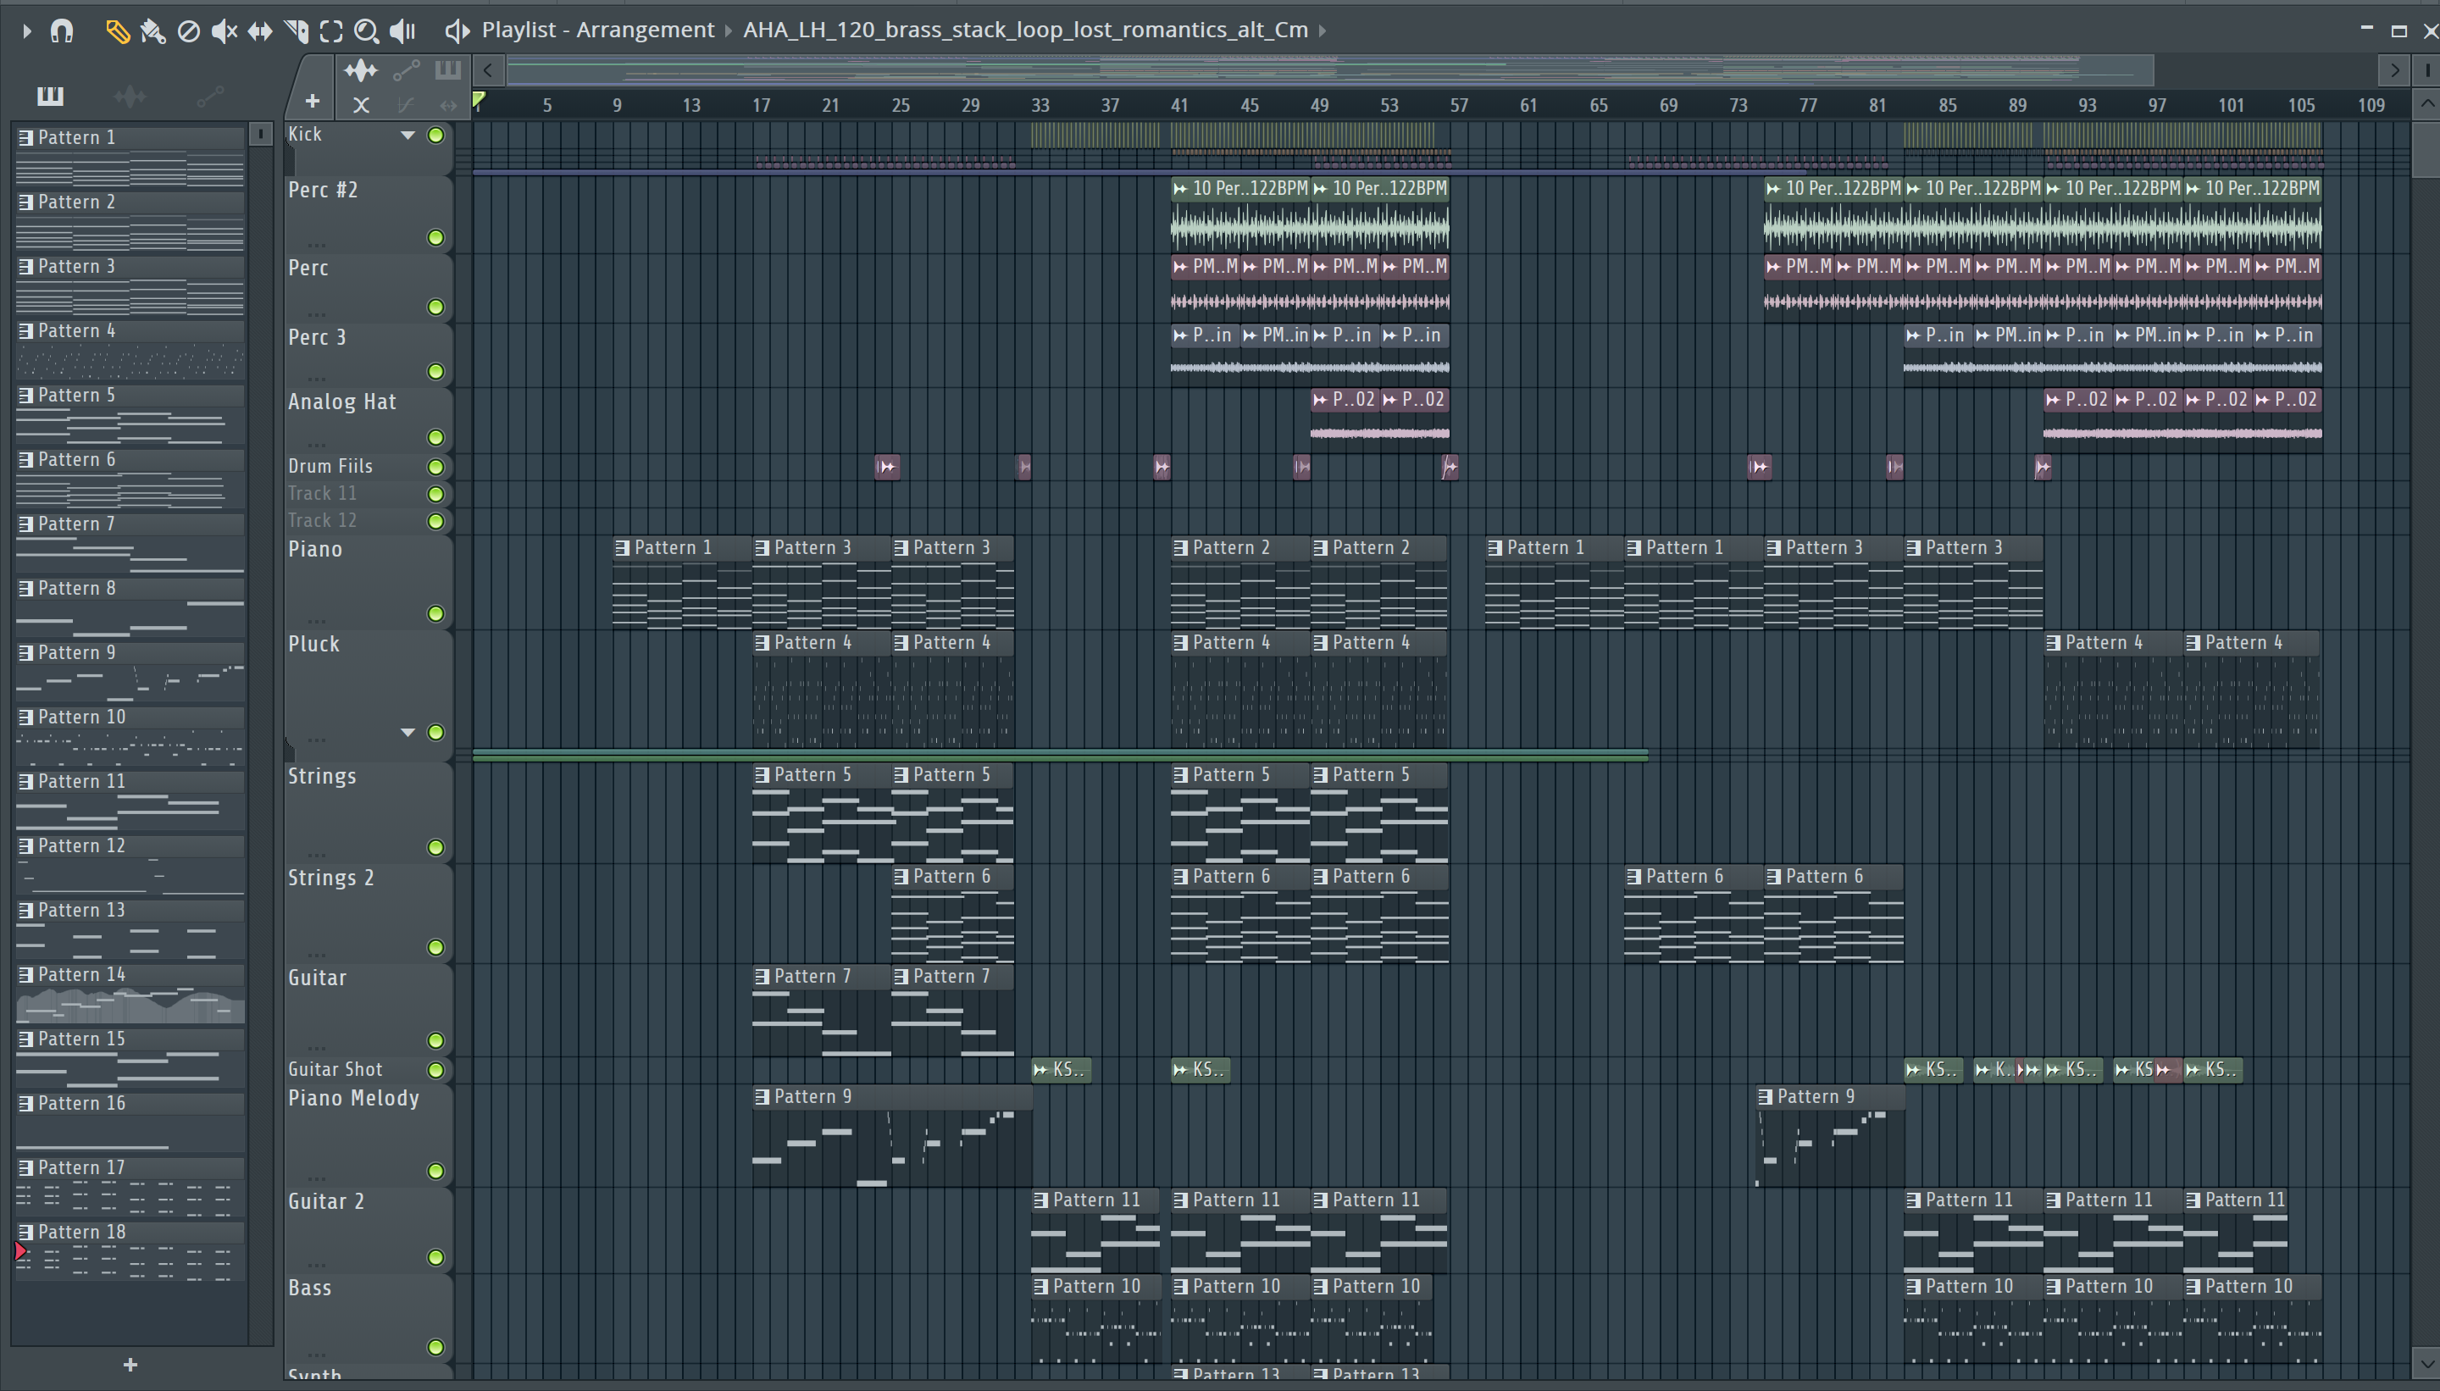2440x1391 pixels.
Task: Click the picker panel vertical scrollbar handle
Action: (x=260, y=135)
